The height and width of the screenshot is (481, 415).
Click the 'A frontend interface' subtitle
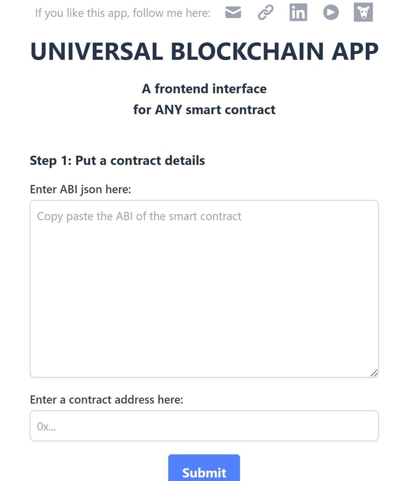(x=204, y=89)
